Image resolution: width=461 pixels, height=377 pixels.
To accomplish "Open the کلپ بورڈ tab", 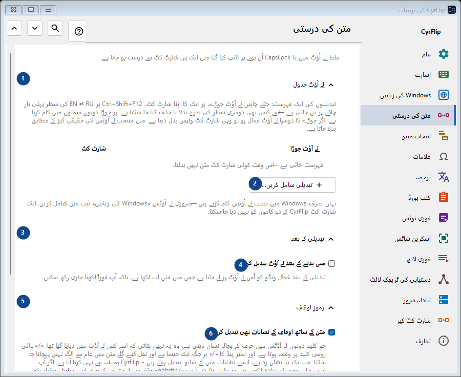I will pyautogui.click(x=408, y=197).
